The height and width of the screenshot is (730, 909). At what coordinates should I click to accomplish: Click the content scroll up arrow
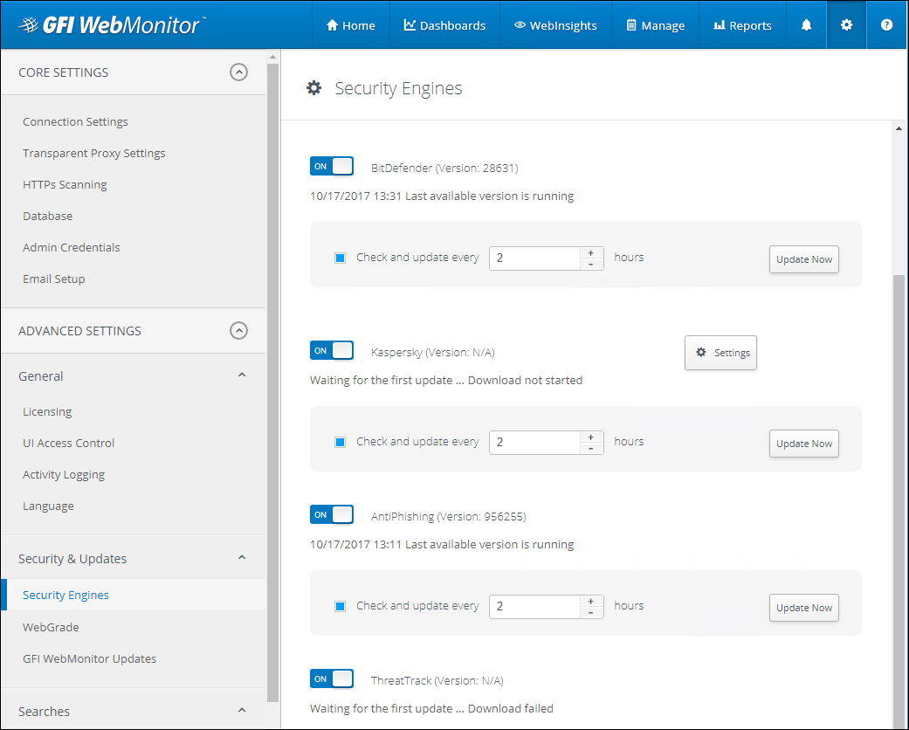(x=899, y=128)
